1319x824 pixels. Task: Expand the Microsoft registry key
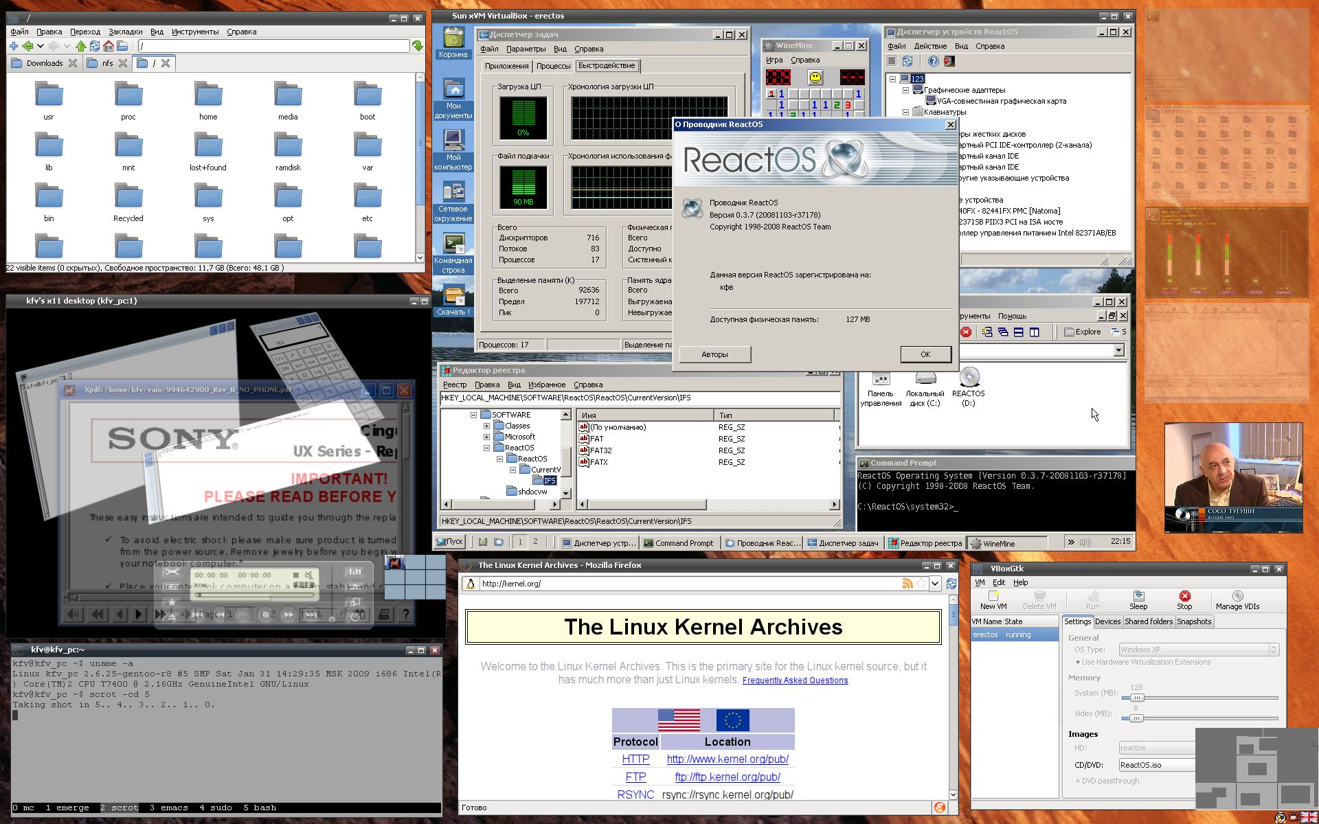point(486,437)
